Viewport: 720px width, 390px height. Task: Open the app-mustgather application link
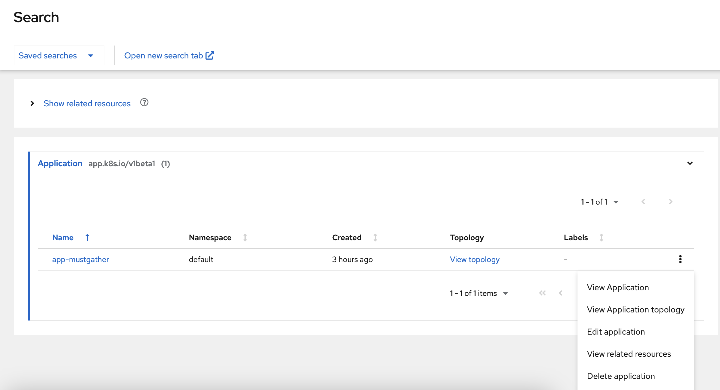(x=80, y=259)
